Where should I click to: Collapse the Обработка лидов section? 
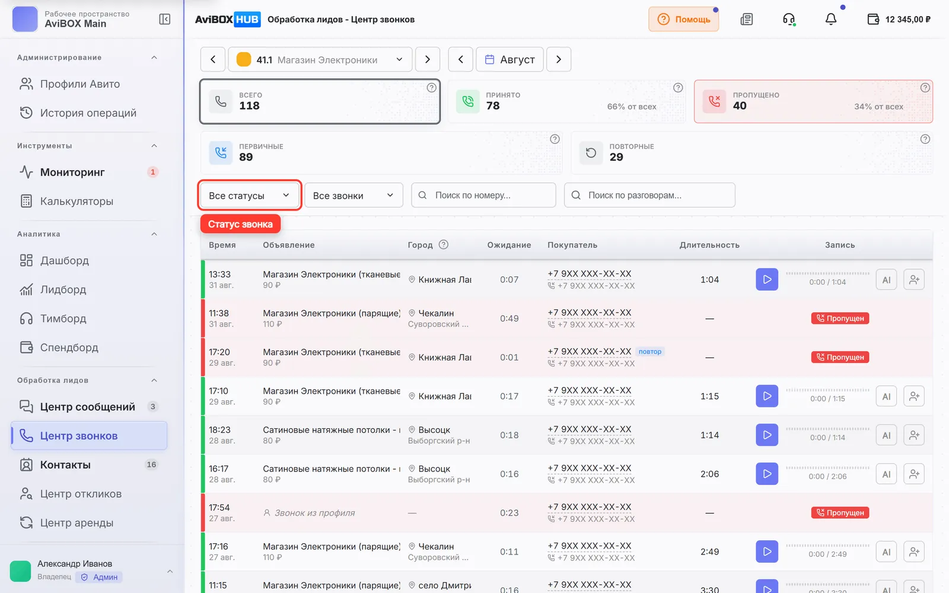pyautogui.click(x=154, y=381)
